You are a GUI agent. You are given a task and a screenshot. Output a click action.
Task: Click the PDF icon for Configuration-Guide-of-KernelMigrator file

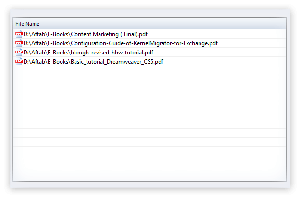pyautogui.click(x=19, y=43)
